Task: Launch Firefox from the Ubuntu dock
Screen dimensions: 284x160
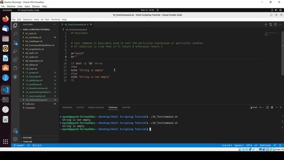Action: [5, 19]
